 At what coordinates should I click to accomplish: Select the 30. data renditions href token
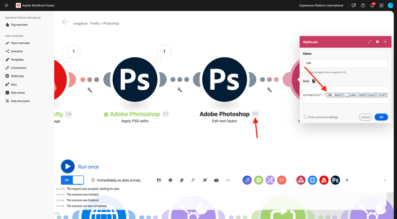pyautogui.click(x=357, y=95)
